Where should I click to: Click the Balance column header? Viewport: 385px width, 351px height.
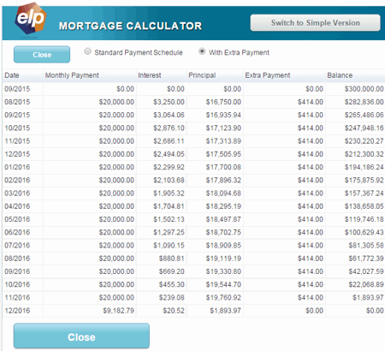click(x=355, y=75)
